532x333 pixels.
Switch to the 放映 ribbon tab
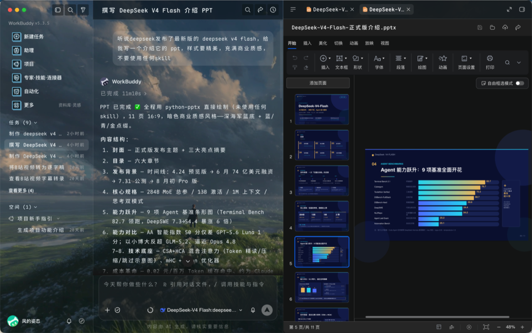tap(369, 43)
